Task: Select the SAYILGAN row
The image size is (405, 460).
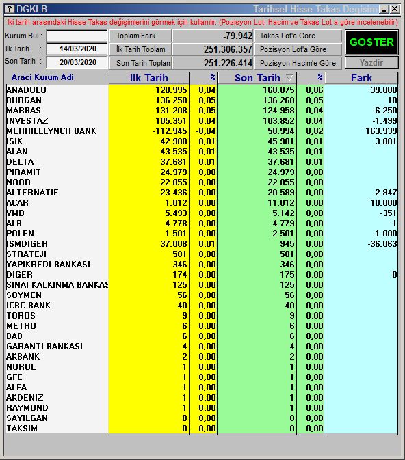Action: coord(202,418)
